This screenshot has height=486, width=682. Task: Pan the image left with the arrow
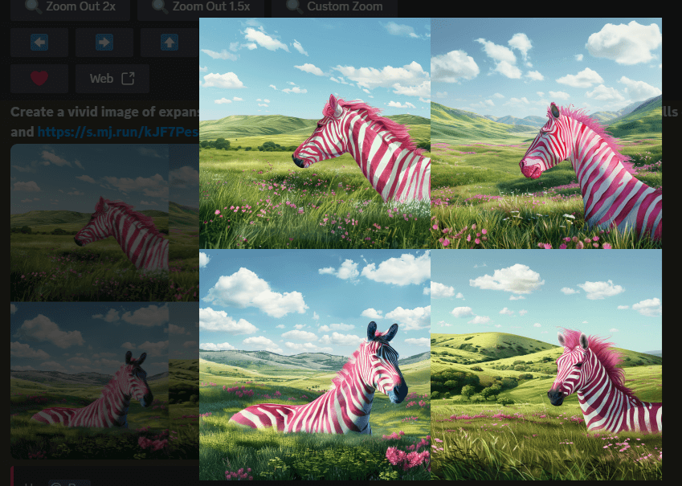coord(39,43)
